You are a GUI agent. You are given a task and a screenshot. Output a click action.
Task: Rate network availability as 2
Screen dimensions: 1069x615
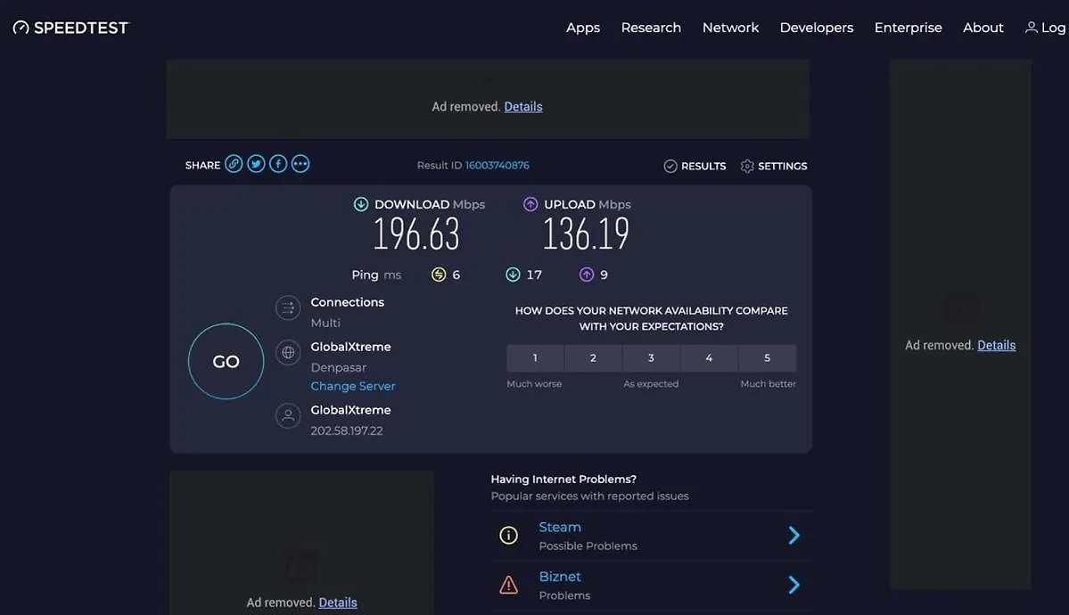593,358
